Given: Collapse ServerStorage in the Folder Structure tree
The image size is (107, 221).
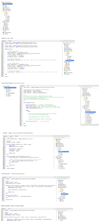Looking at the screenshot, I should 2,22.
